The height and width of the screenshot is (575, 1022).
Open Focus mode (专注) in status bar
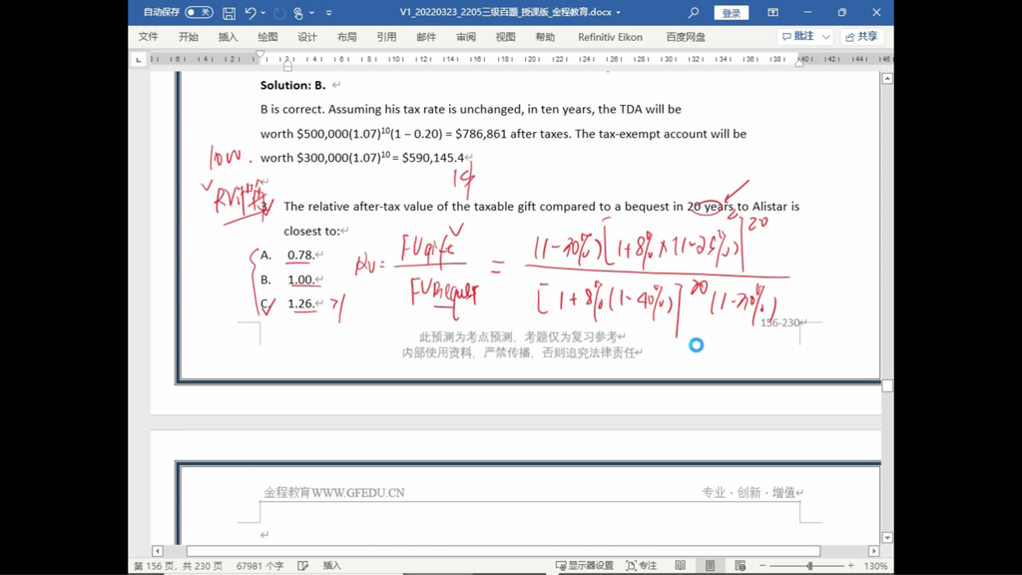(x=641, y=566)
